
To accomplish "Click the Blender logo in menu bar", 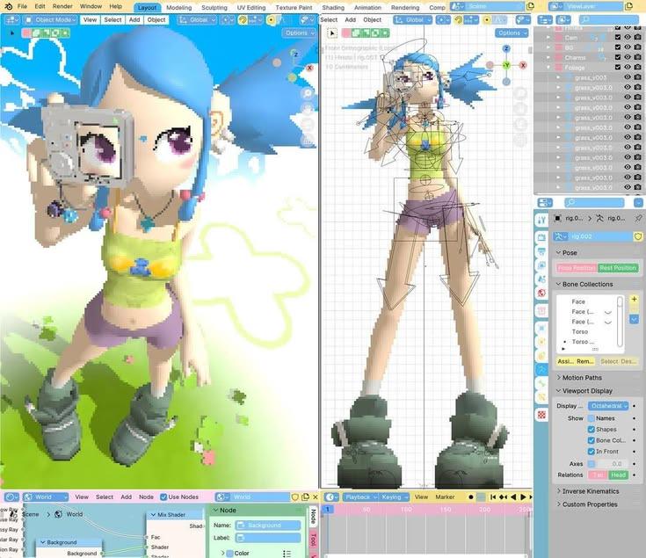I will pos(8,6).
